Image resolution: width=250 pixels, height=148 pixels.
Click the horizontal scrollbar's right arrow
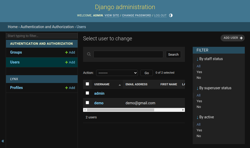coord(183,110)
